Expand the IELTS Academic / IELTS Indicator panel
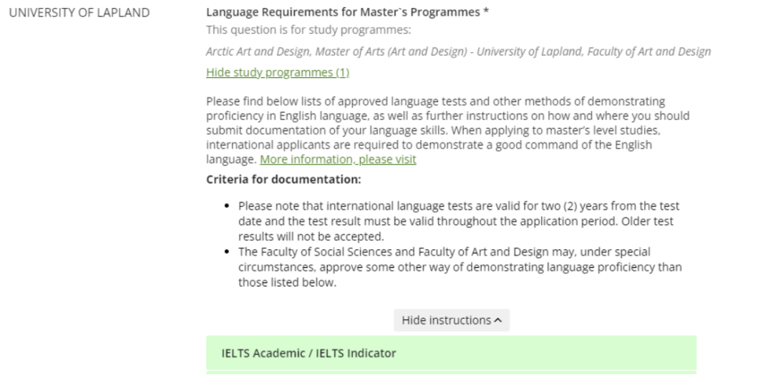 (451, 353)
